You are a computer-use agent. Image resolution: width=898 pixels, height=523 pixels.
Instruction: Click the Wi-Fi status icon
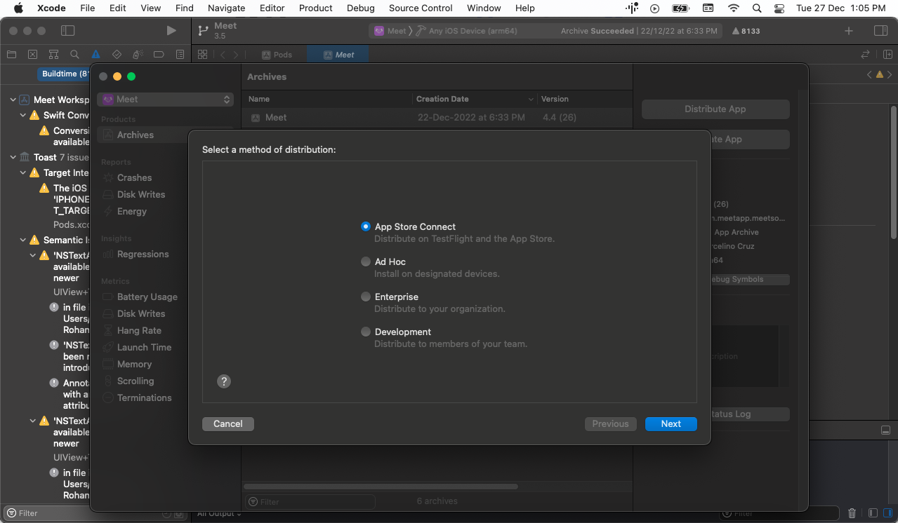click(734, 8)
